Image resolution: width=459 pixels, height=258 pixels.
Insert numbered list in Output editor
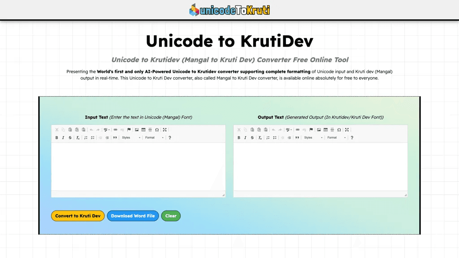[268, 138]
